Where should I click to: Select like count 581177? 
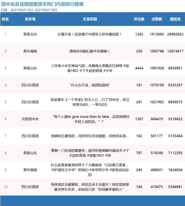[157, 136]
